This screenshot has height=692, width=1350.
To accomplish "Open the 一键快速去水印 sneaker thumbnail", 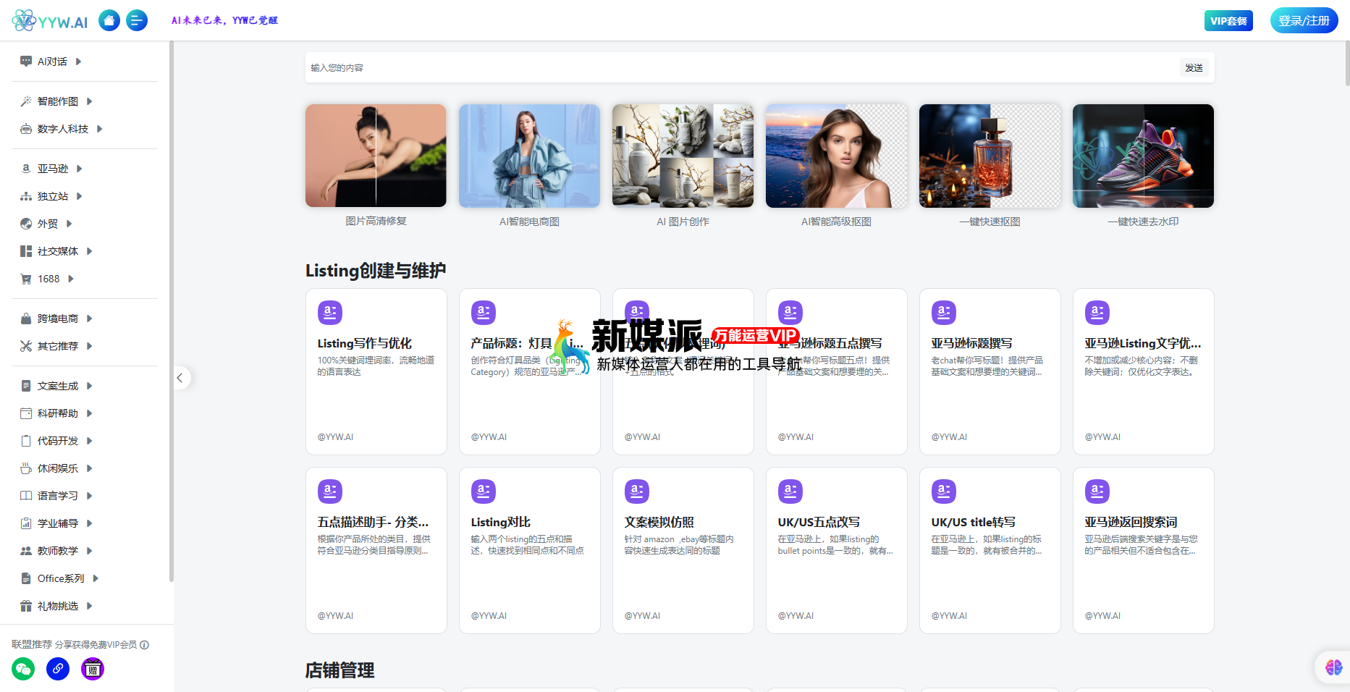I will tap(1143, 156).
